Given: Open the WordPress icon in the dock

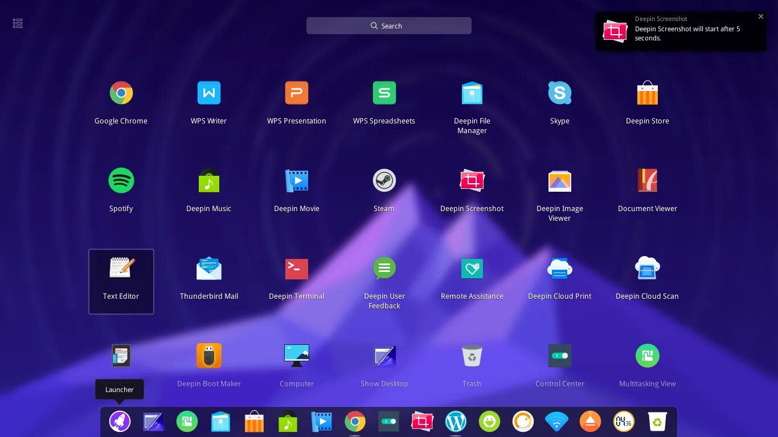Looking at the screenshot, I should [x=456, y=422].
